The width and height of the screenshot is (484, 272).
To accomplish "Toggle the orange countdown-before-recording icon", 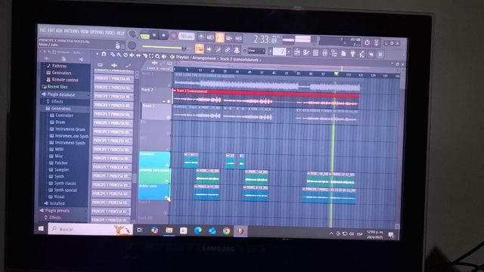I will pyautogui.click(x=219, y=38).
